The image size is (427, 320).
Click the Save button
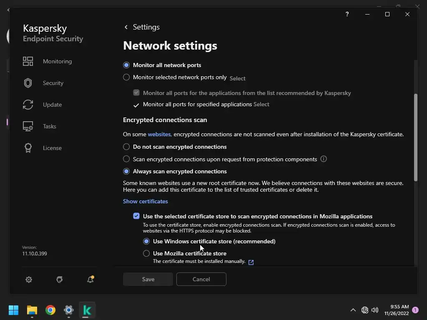point(148,279)
